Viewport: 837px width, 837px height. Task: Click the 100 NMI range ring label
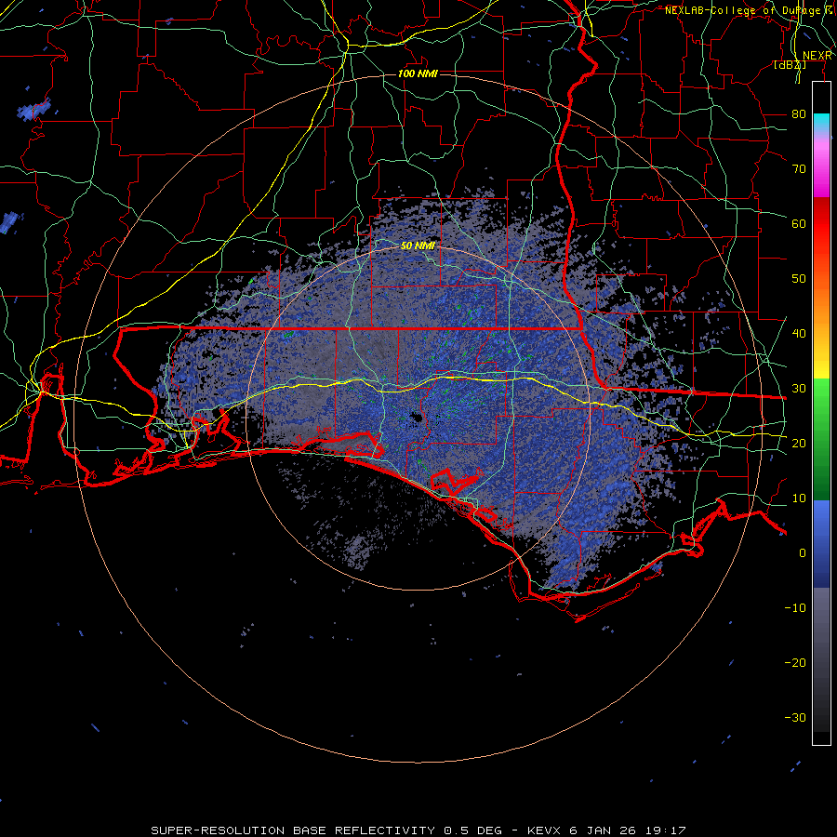coord(418,73)
